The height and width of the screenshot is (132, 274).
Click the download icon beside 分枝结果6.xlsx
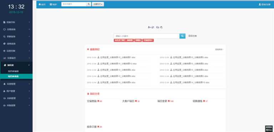tap(98, 70)
